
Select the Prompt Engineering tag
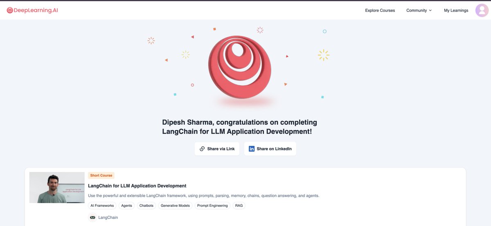coord(212,206)
